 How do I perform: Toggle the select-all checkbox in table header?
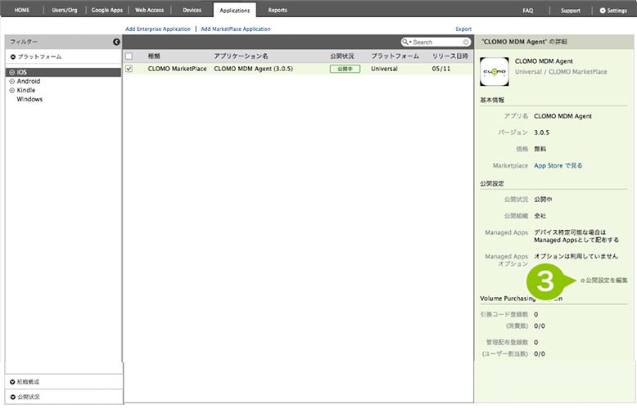pos(129,56)
